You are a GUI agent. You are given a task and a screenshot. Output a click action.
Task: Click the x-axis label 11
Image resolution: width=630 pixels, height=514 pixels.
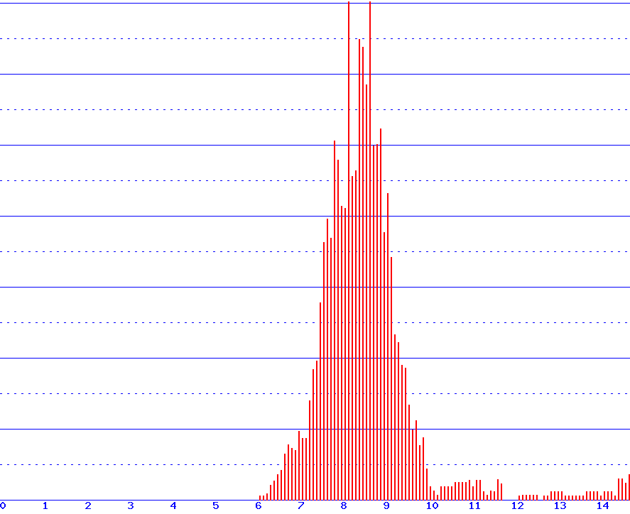coord(474,505)
